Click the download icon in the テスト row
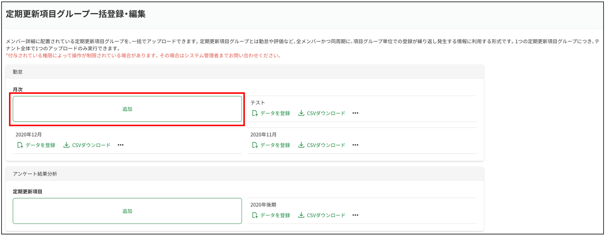The image size is (606, 235). pyautogui.click(x=301, y=113)
